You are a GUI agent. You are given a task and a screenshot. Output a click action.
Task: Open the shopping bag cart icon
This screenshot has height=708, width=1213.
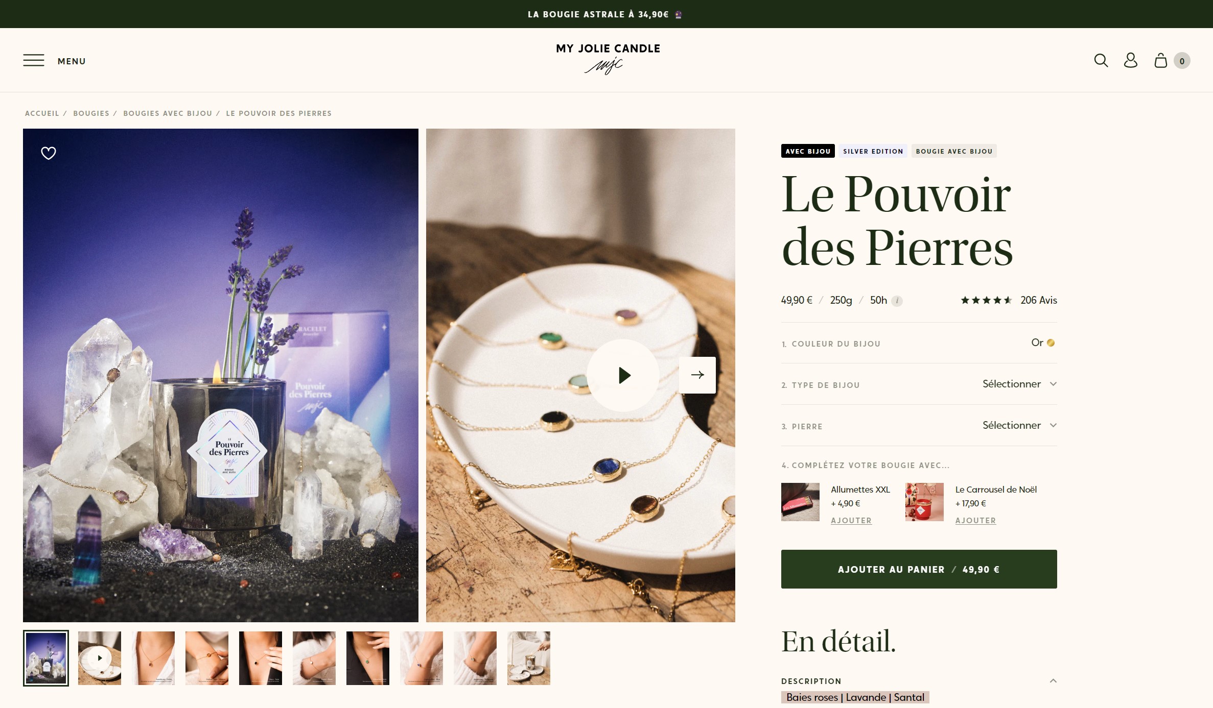pyautogui.click(x=1161, y=60)
